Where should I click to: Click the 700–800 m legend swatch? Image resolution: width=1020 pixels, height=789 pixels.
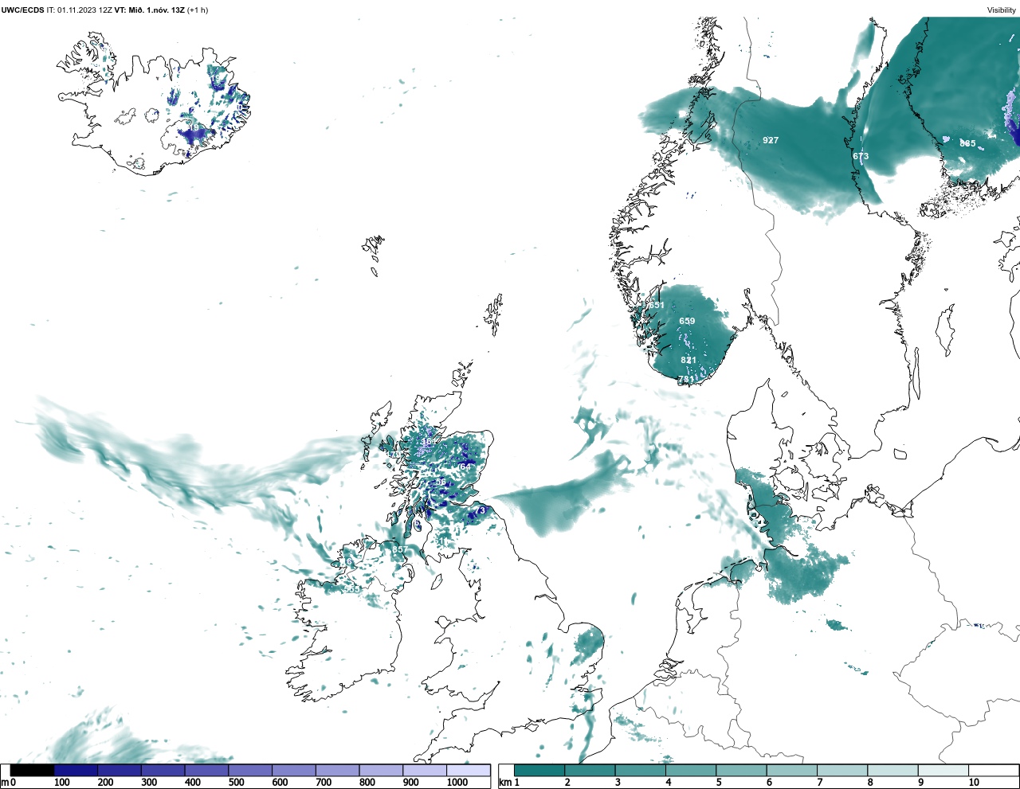pyautogui.click(x=337, y=770)
